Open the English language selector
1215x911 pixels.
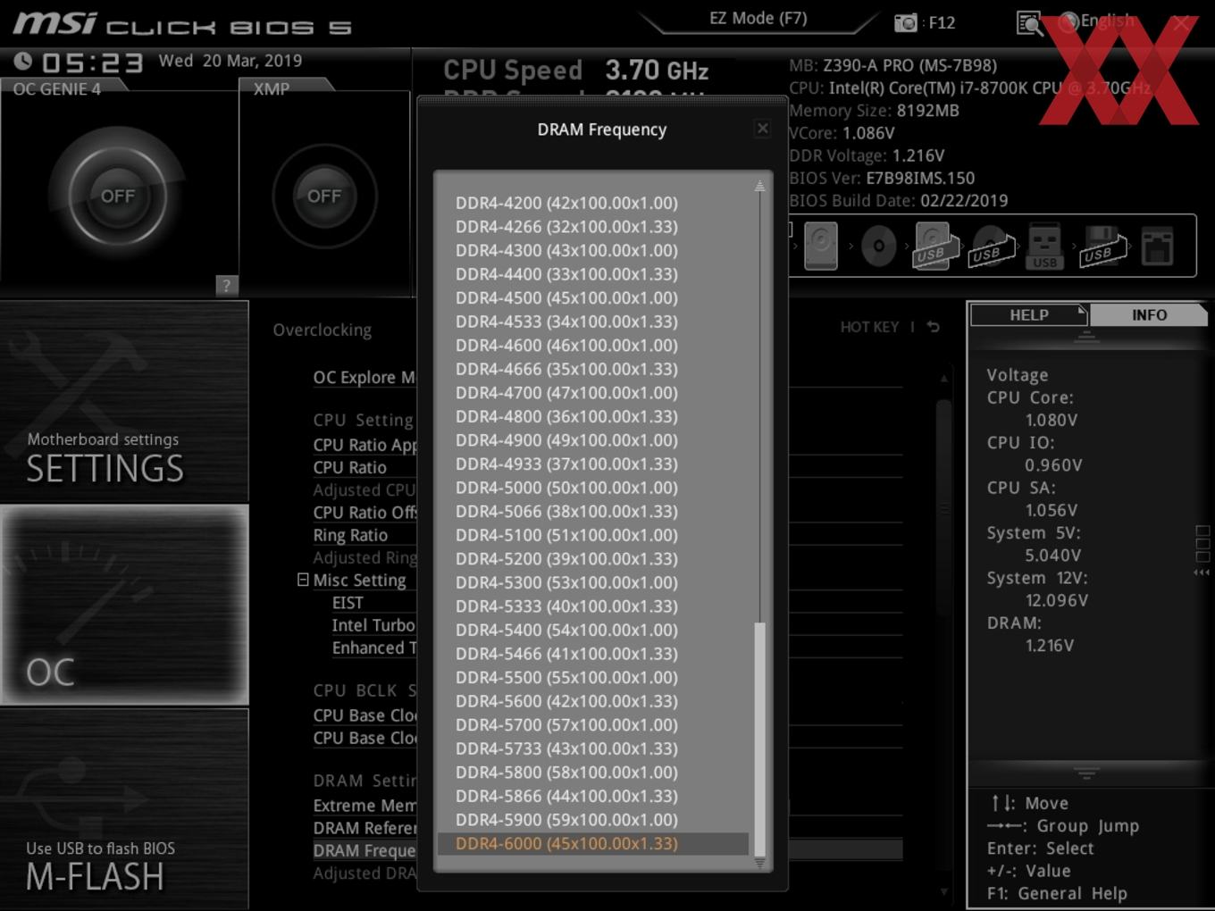(x=1097, y=21)
